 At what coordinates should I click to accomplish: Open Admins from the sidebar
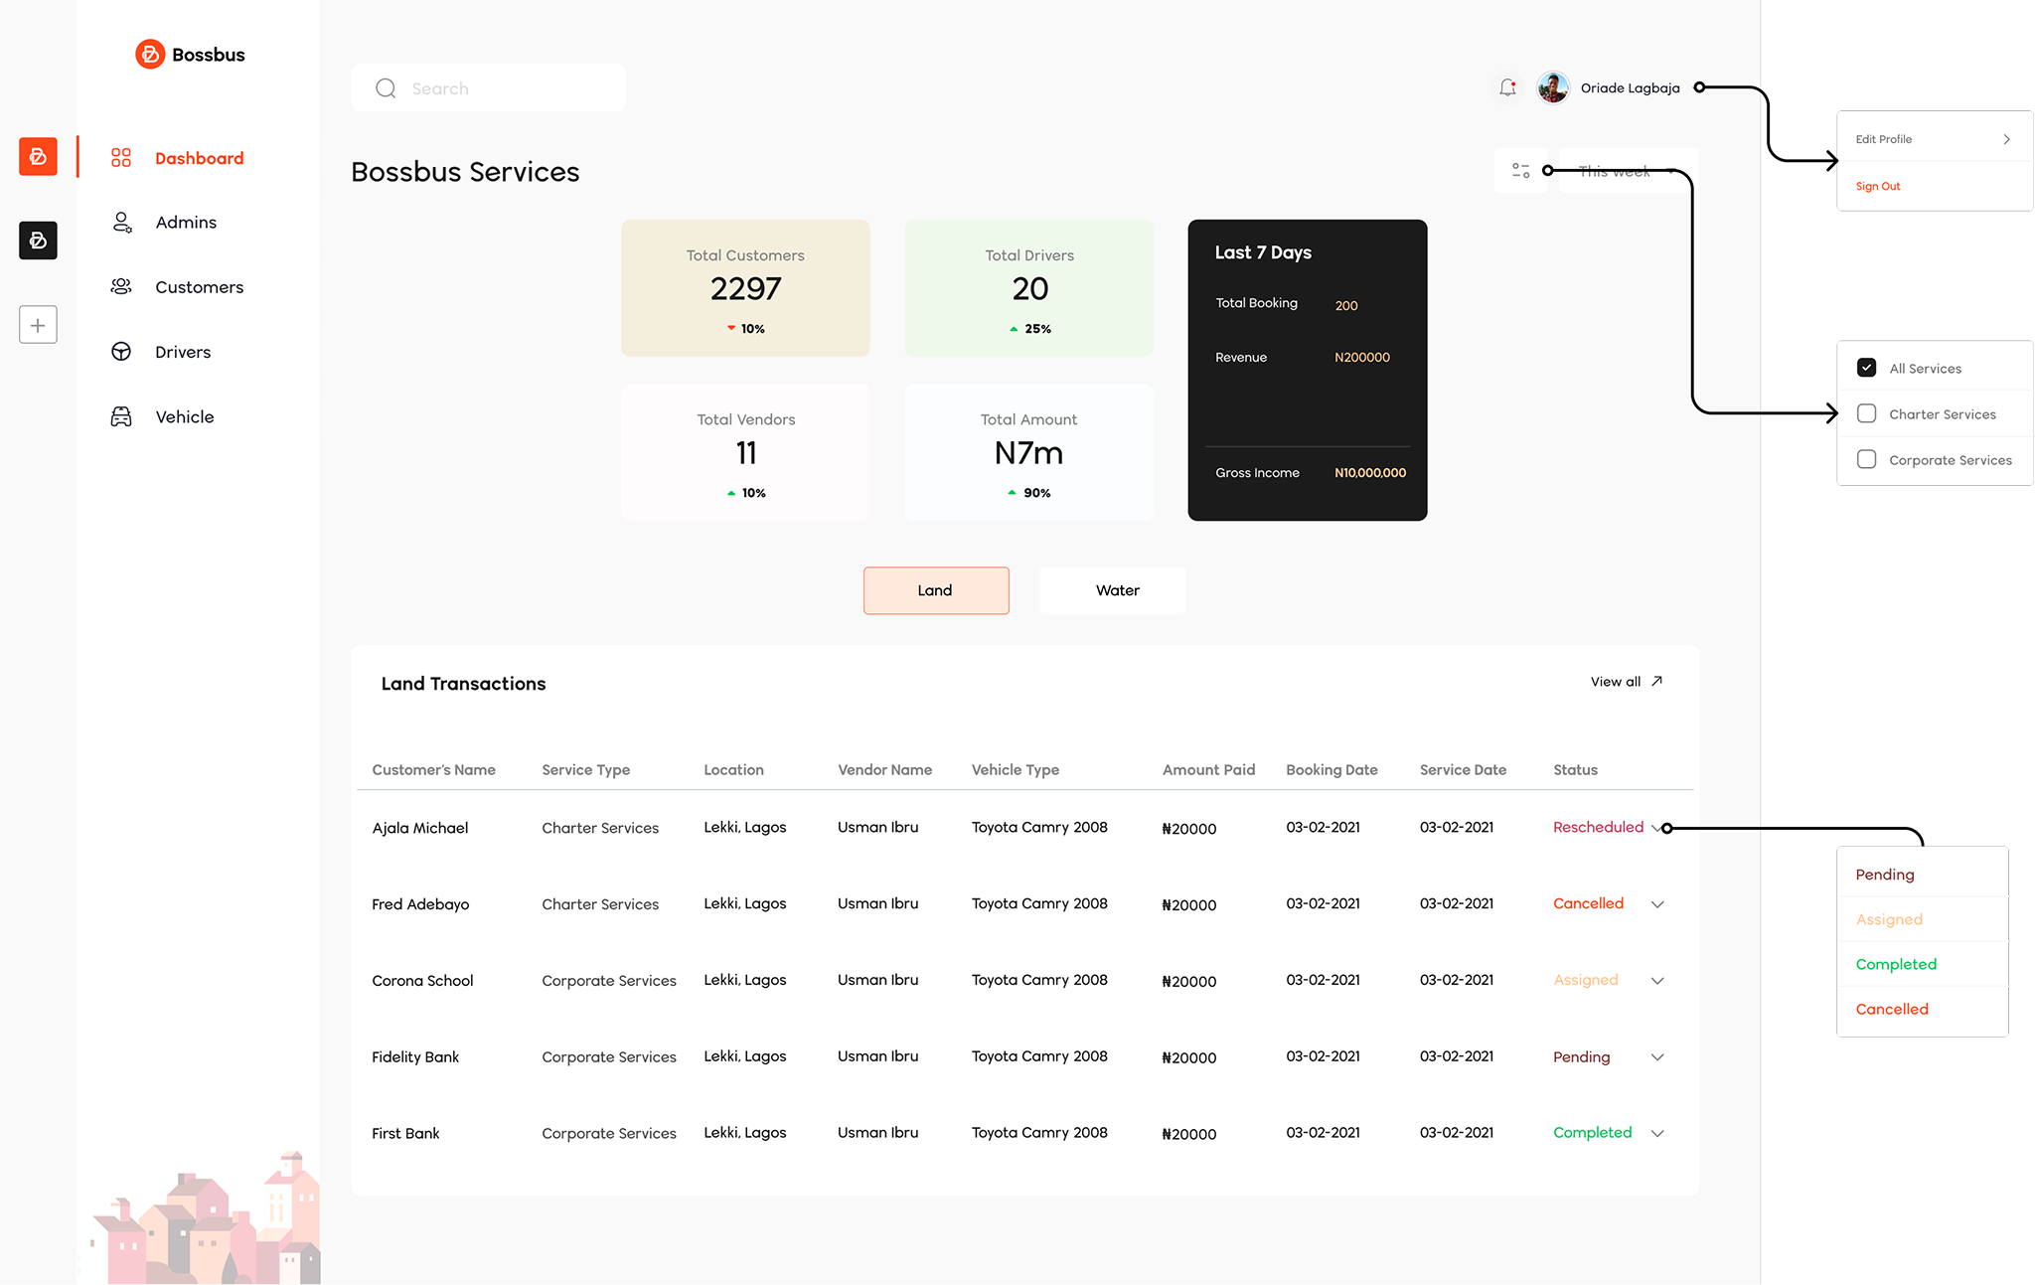pyautogui.click(x=186, y=223)
